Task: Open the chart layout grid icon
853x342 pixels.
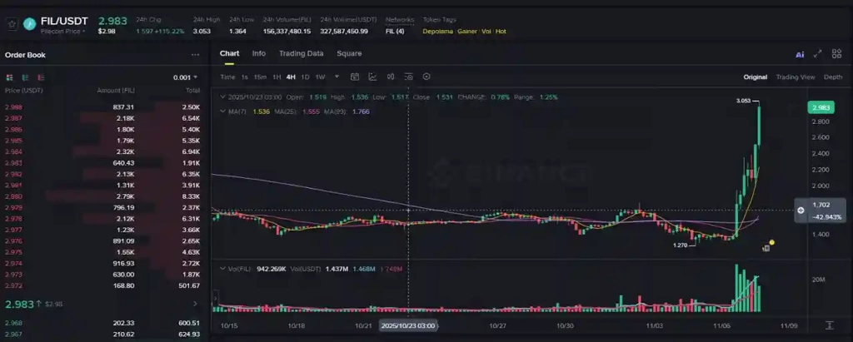Action: (836, 54)
